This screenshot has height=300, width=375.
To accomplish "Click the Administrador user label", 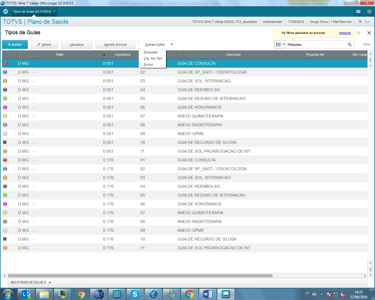I will [272, 22].
